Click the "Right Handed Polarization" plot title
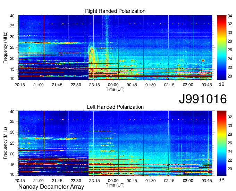Screen dimensions: 236x191 click(x=115, y=11)
